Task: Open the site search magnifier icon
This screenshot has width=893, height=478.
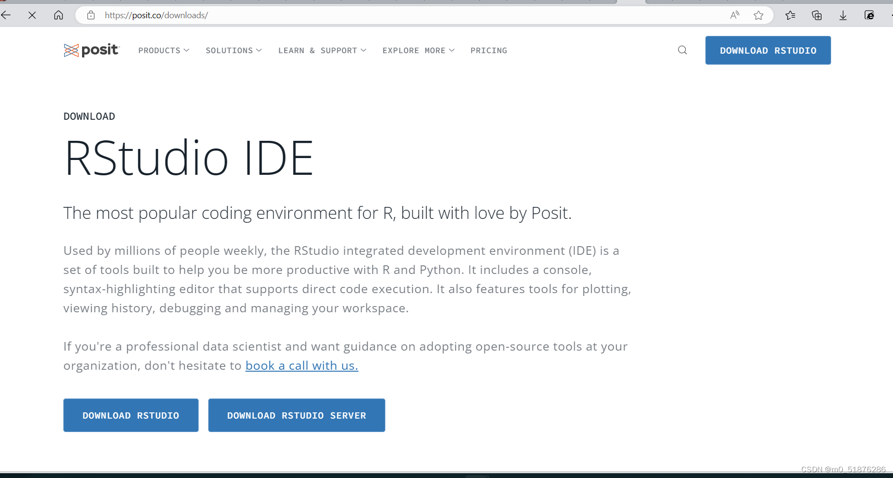Action: (x=682, y=50)
